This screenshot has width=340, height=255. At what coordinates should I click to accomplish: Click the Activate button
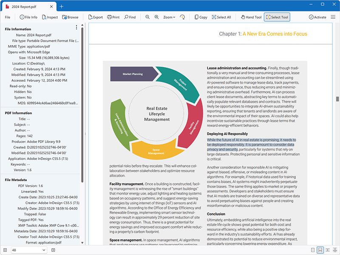(x=317, y=17)
